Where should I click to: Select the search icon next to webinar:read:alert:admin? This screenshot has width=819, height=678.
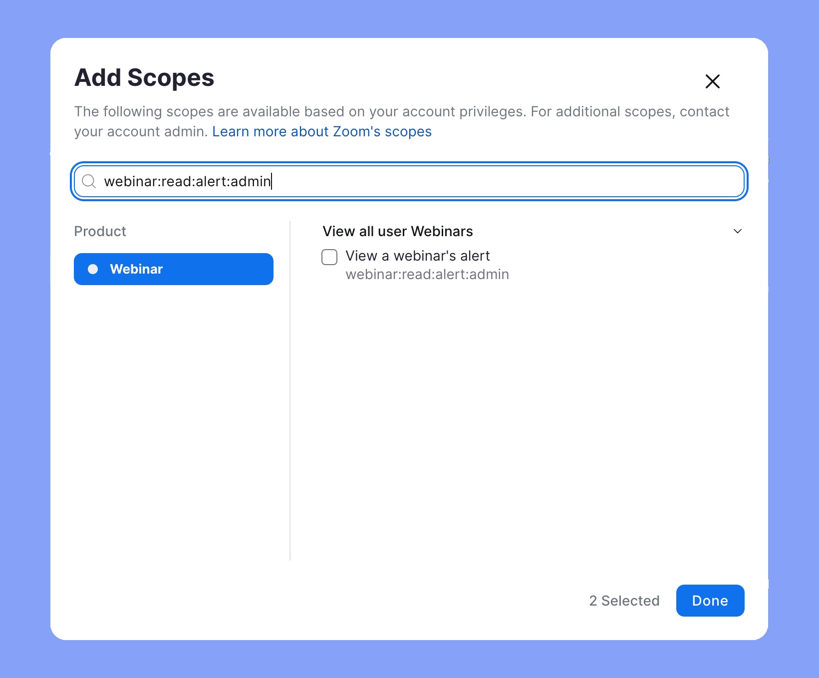tap(89, 182)
